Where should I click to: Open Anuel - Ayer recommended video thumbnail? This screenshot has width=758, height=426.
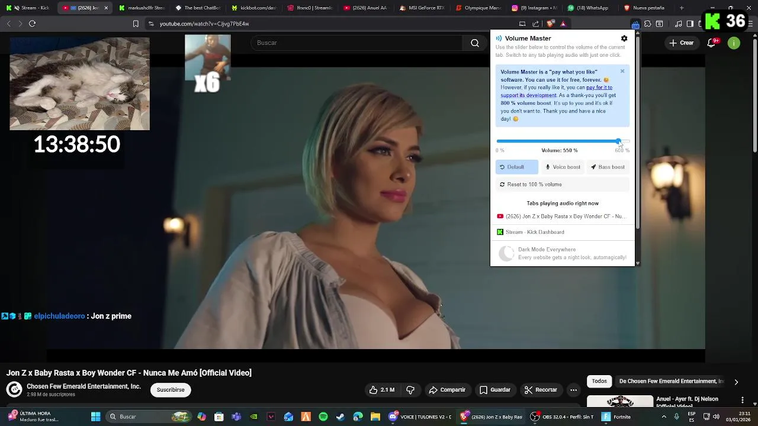click(620, 402)
